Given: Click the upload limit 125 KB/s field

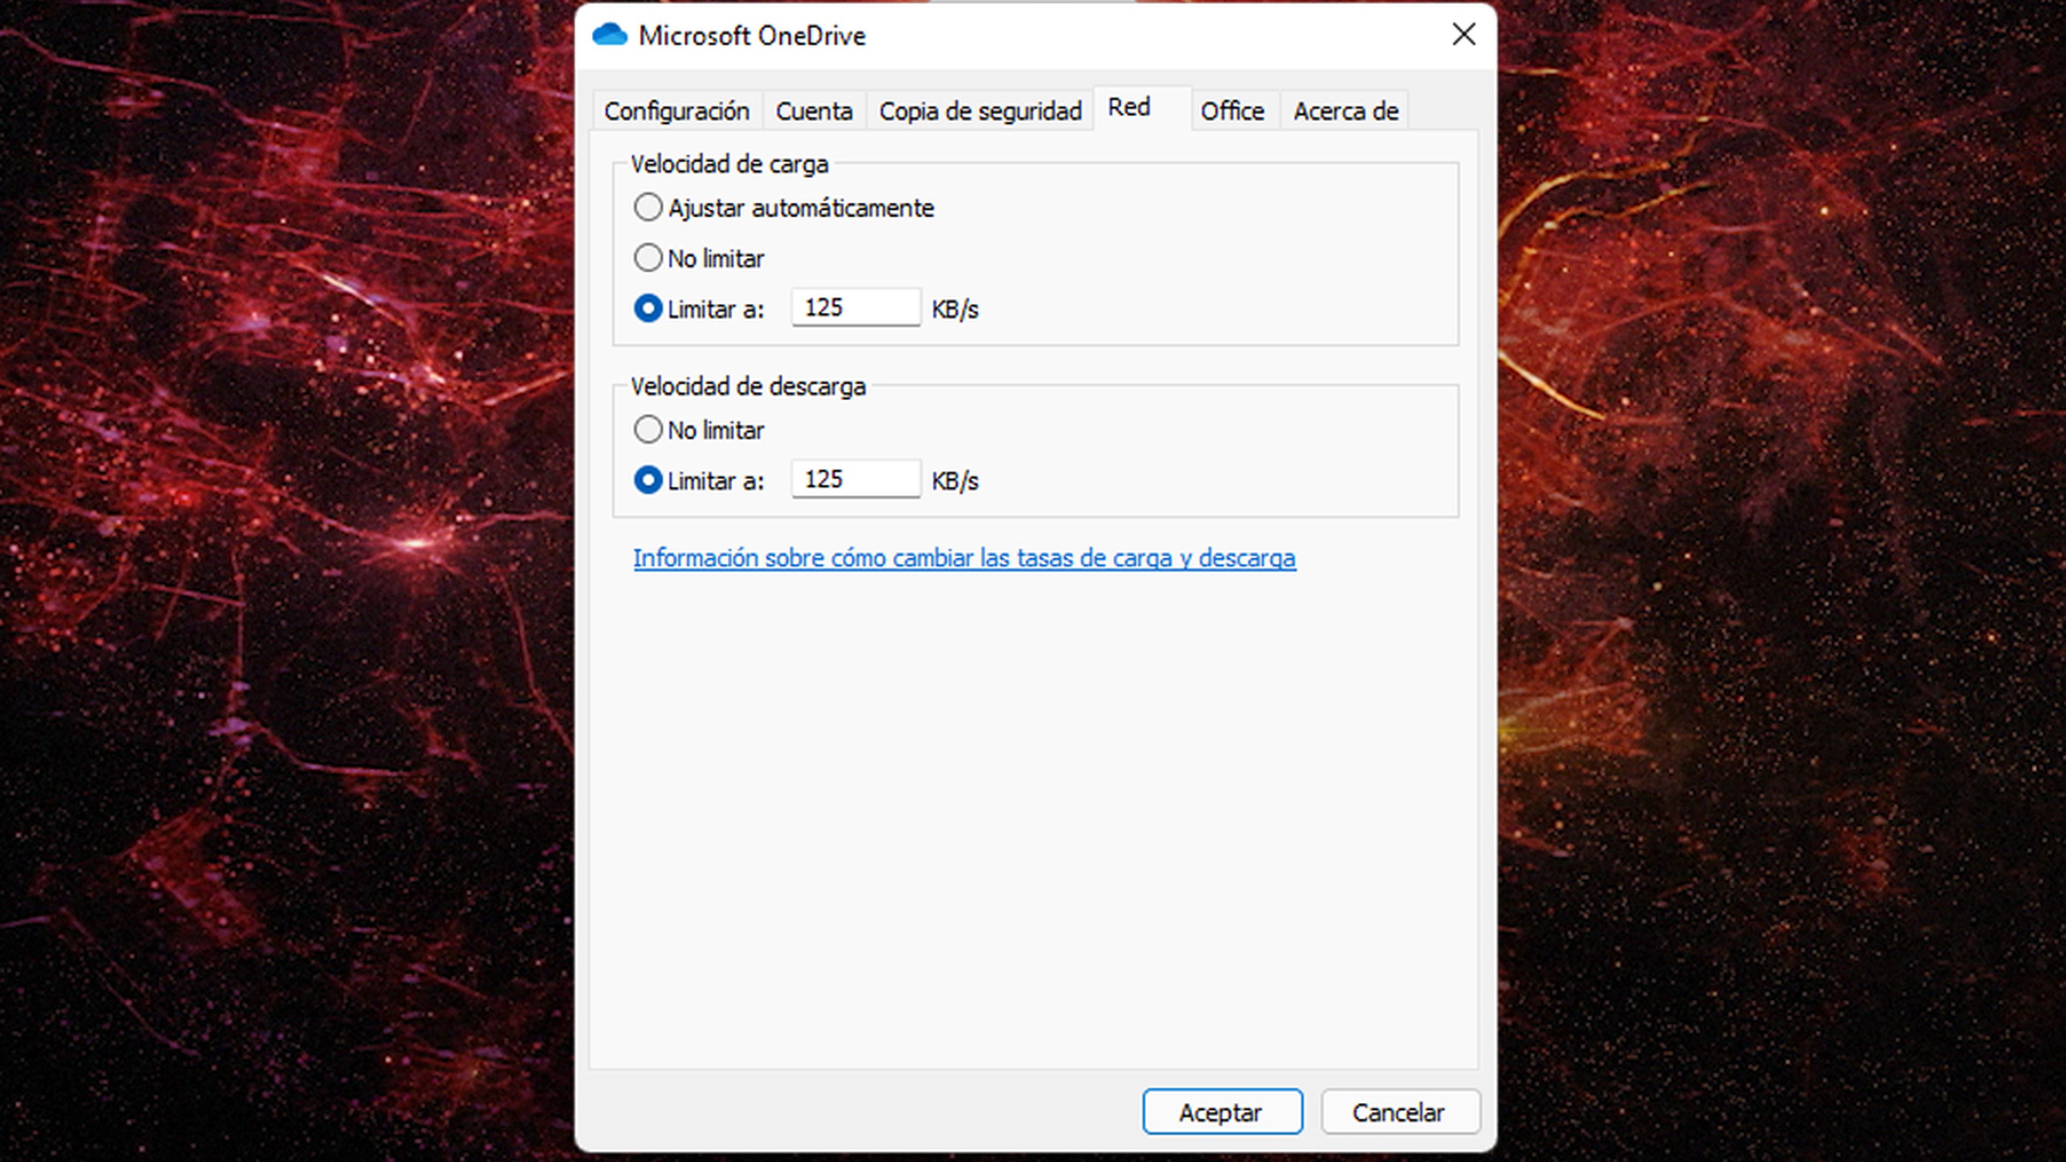Looking at the screenshot, I should coord(856,307).
